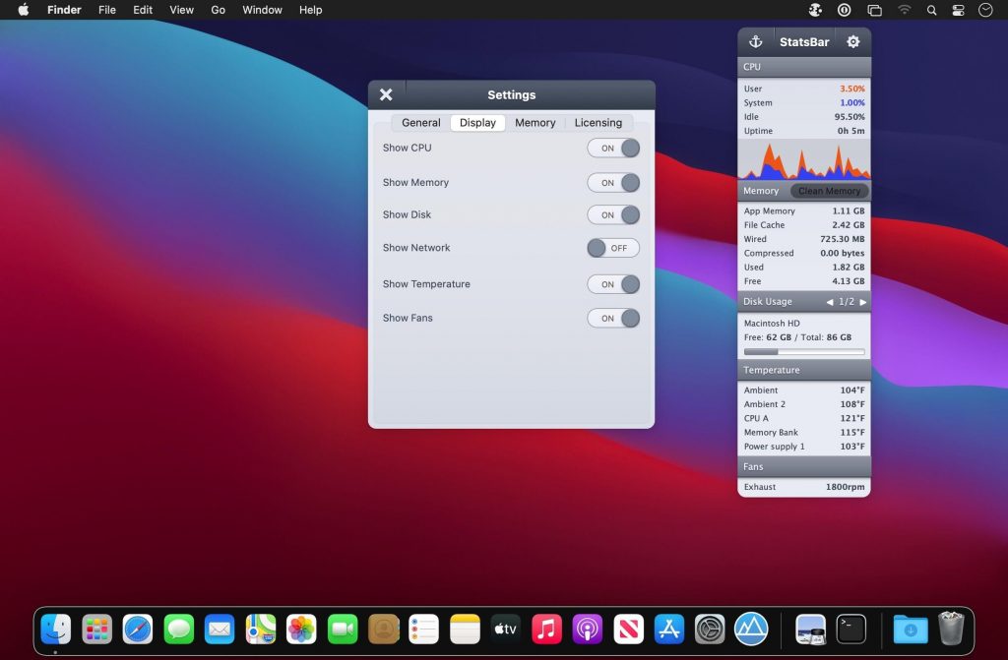Open Safari from the dock

[x=138, y=629]
